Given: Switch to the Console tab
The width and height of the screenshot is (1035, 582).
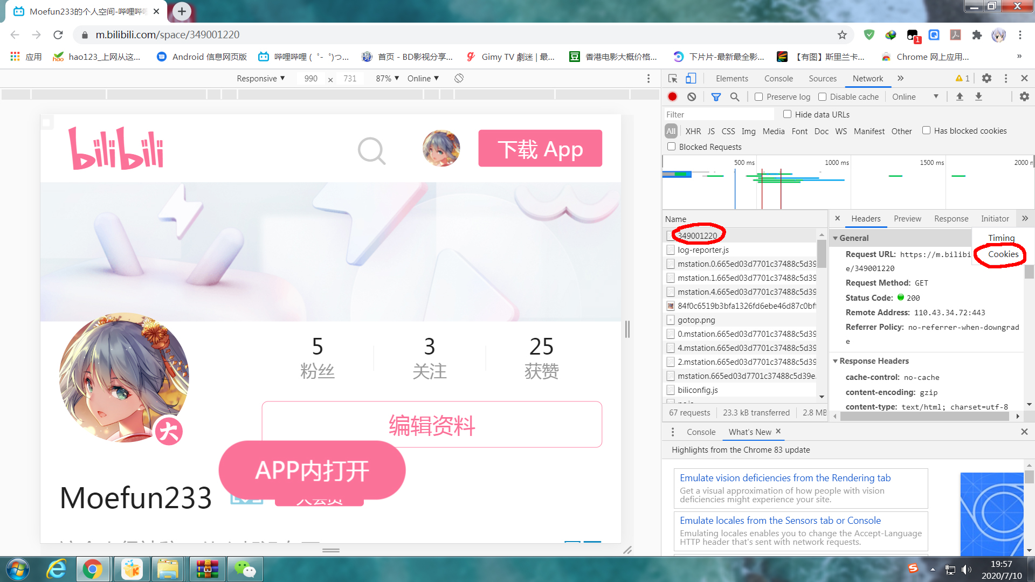Looking at the screenshot, I should point(778,79).
